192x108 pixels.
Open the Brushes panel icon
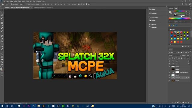150,20
